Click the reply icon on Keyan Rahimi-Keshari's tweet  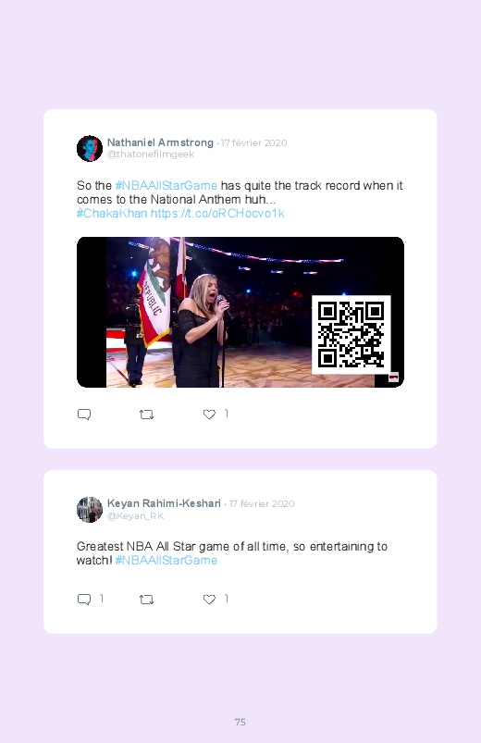click(x=84, y=600)
